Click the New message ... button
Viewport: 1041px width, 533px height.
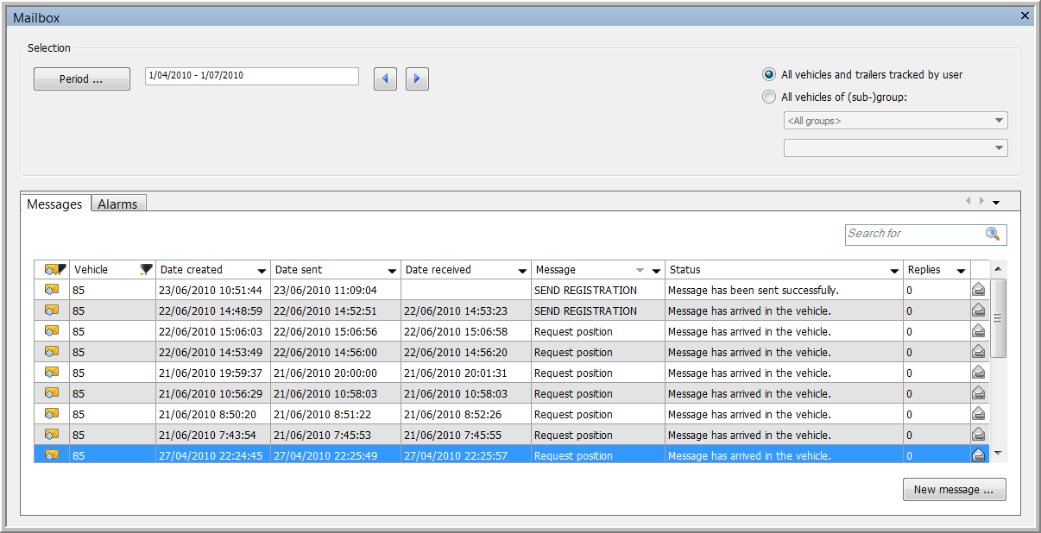[x=954, y=490]
